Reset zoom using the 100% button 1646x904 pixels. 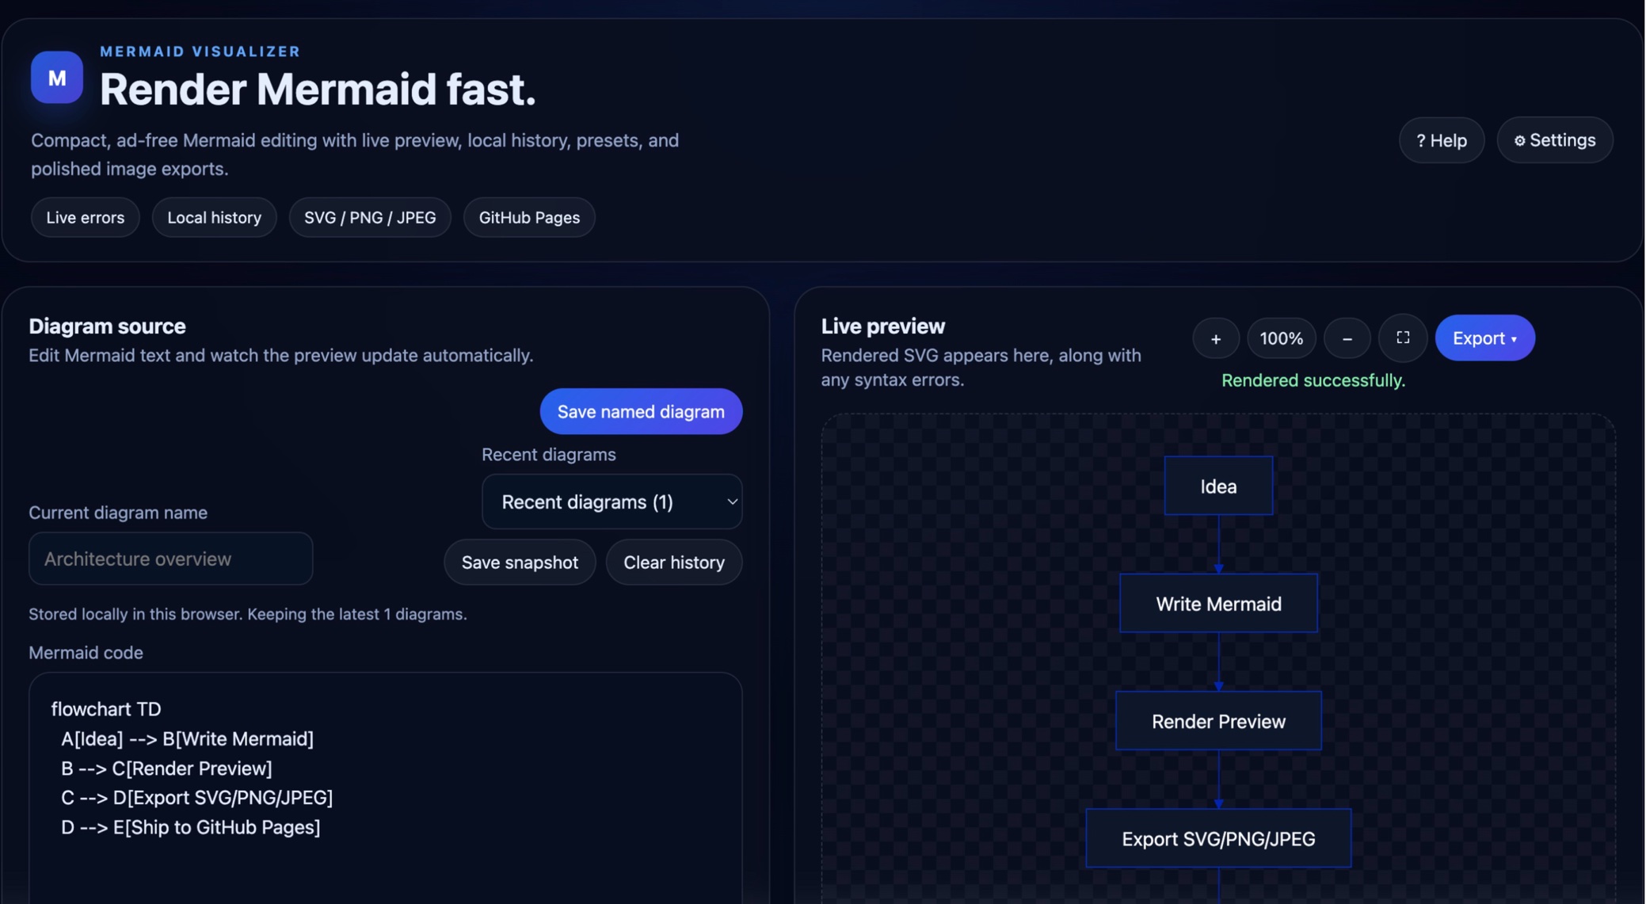[x=1281, y=338]
